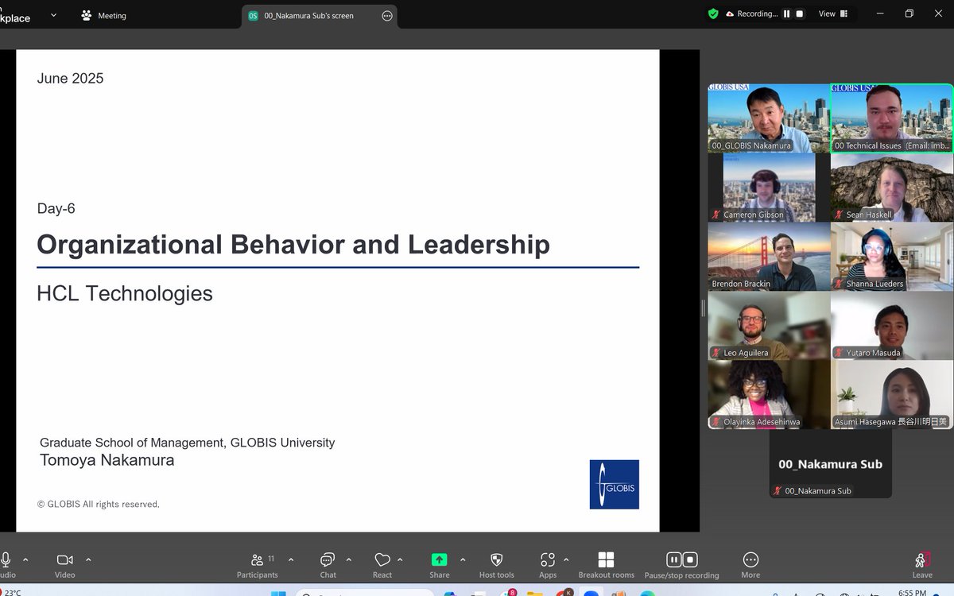This screenshot has height=596, width=954.
Task: Open Host tools shield
Action: point(497,564)
